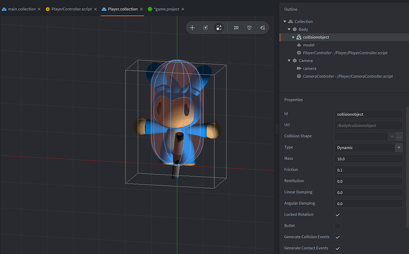Click the CameraController gear icon in Outline
The image size is (409, 254).
click(x=299, y=76)
